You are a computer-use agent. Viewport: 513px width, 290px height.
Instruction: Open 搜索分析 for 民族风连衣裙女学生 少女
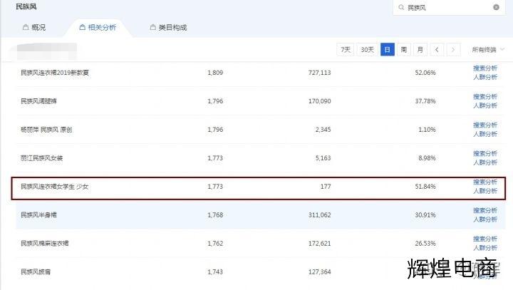coord(485,182)
